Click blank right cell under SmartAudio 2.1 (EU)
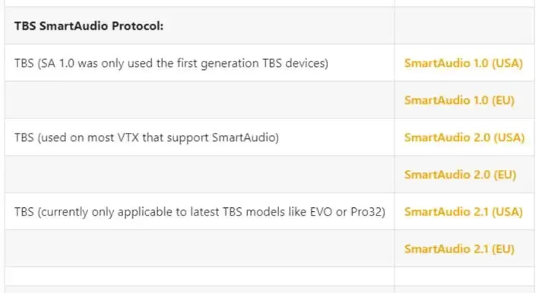 (465, 276)
